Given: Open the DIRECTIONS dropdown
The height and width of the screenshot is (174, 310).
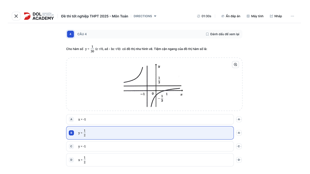Looking at the screenshot, I should click(x=145, y=16).
